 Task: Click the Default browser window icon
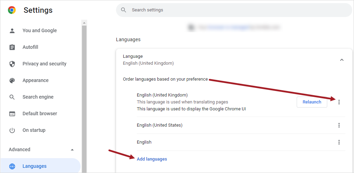coord(12,114)
